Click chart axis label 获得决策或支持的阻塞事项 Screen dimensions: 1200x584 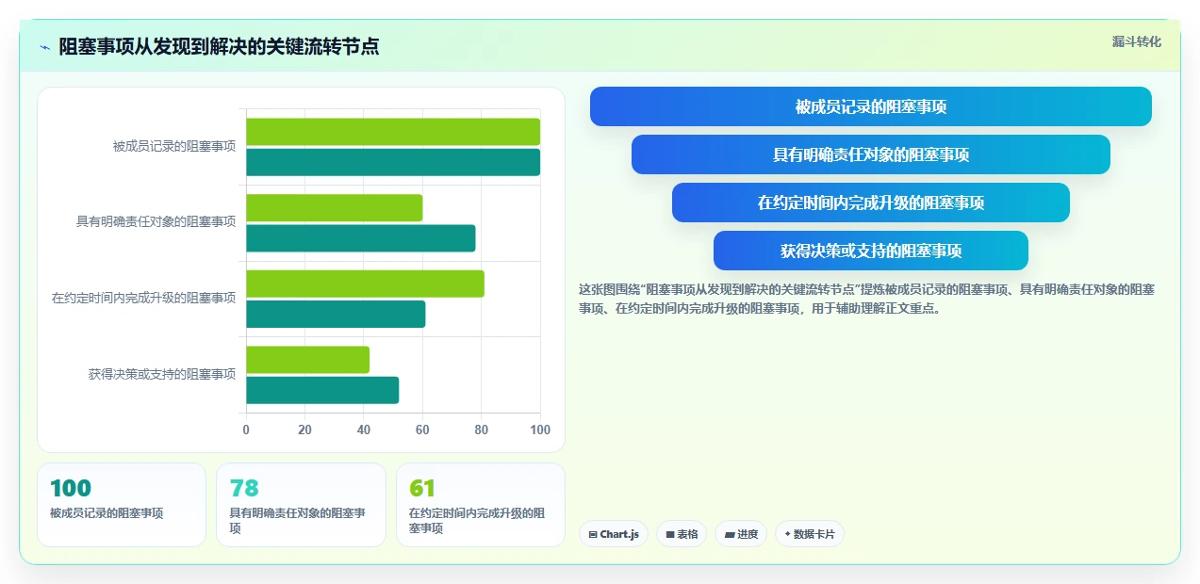(162, 374)
